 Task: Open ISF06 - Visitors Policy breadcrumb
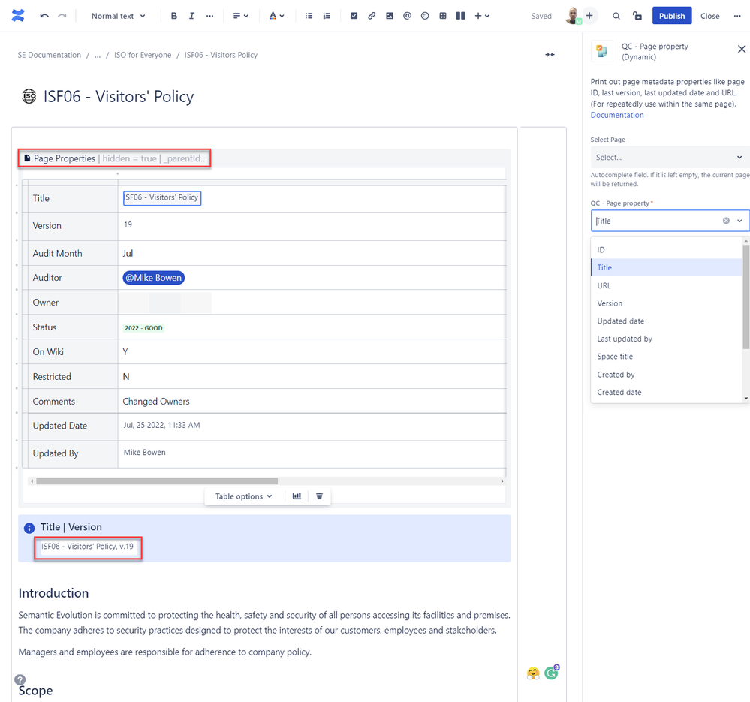(x=221, y=55)
